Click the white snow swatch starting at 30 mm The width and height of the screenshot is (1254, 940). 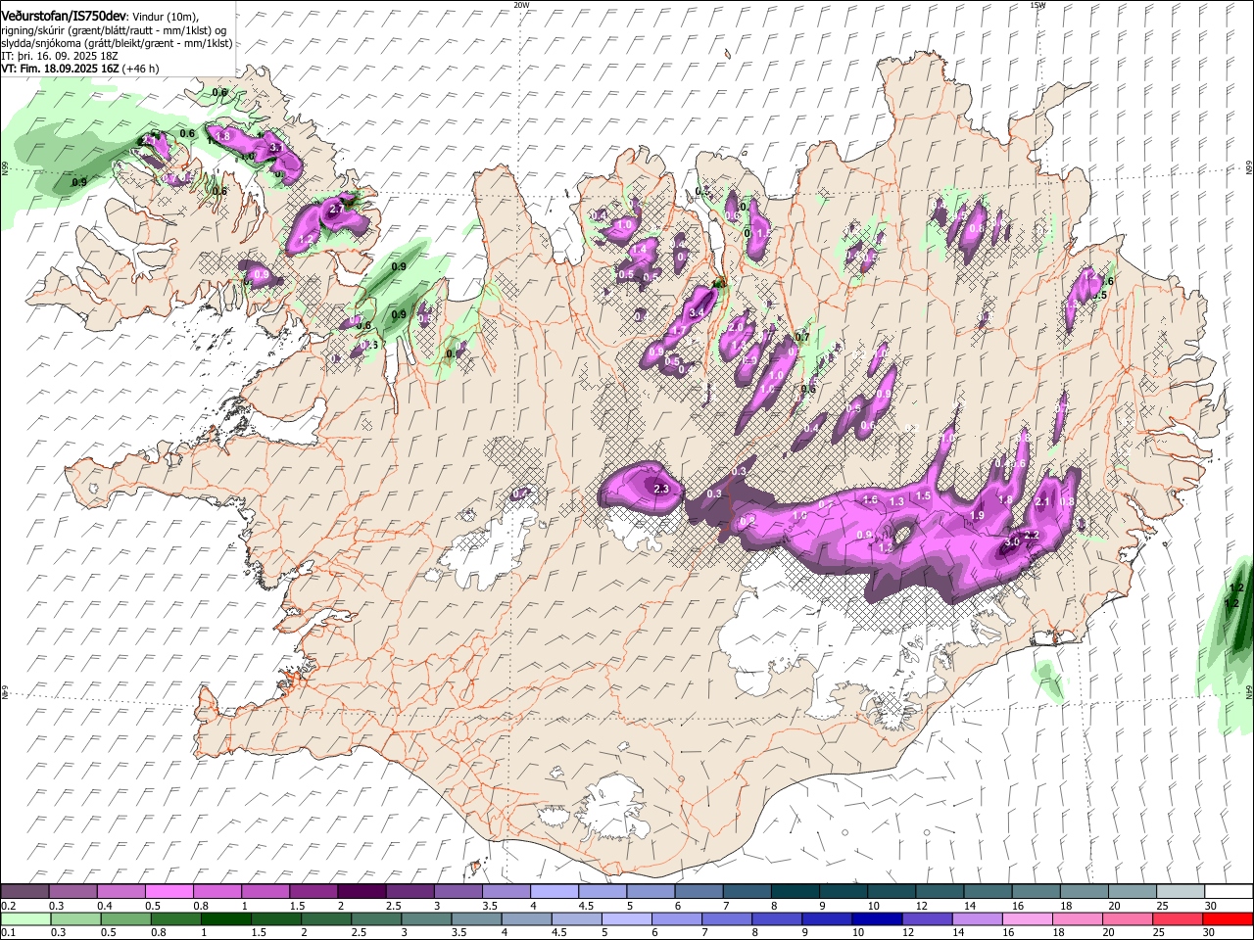click(x=1227, y=892)
